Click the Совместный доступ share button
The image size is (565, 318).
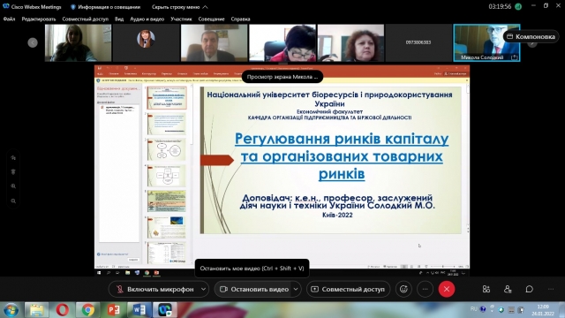pos(348,289)
